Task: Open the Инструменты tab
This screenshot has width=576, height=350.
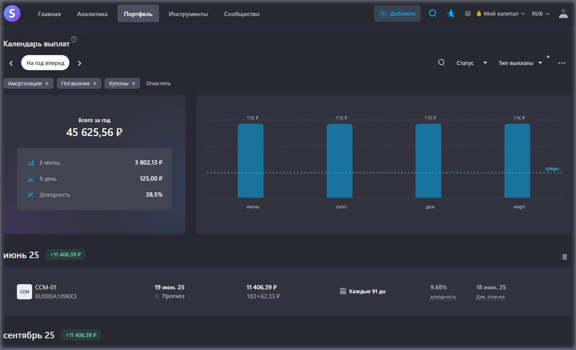Action: pyautogui.click(x=188, y=14)
